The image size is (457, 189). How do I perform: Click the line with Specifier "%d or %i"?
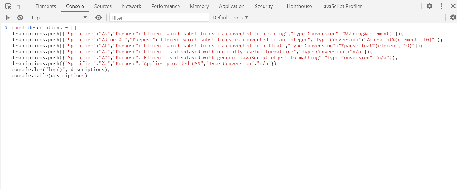(x=227, y=40)
